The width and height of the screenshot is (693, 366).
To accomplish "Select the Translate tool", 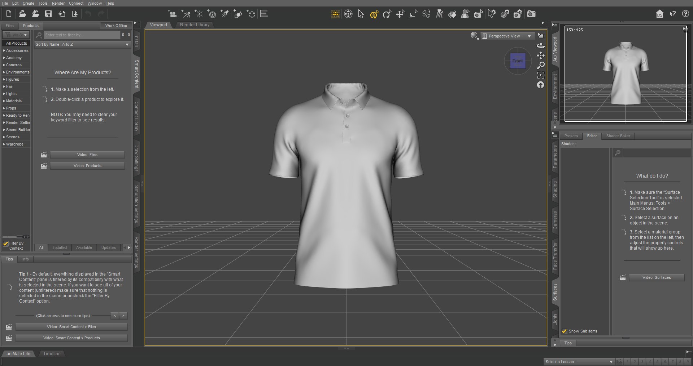I will point(400,14).
